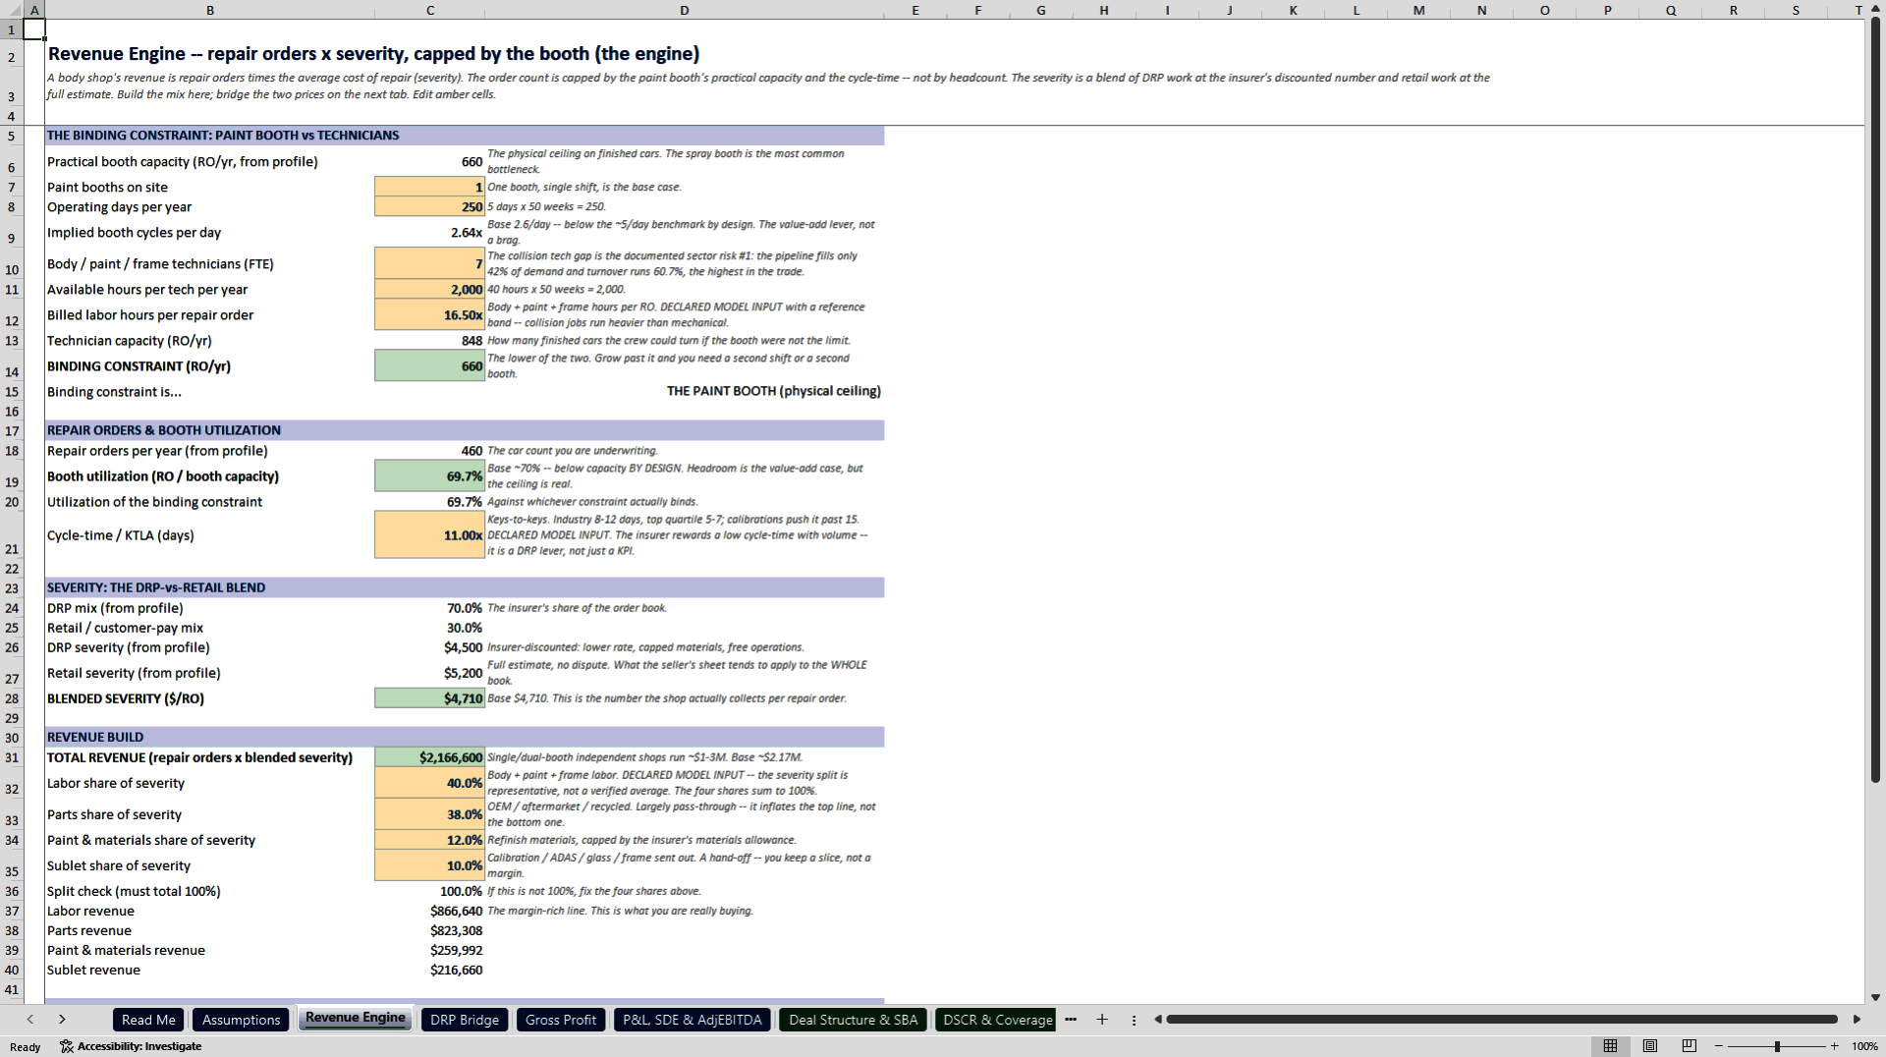Switch to Page Break Preview
Image resolution: width=1886 pixels, height=1057 pixels.
[x=1690, y=1046]
